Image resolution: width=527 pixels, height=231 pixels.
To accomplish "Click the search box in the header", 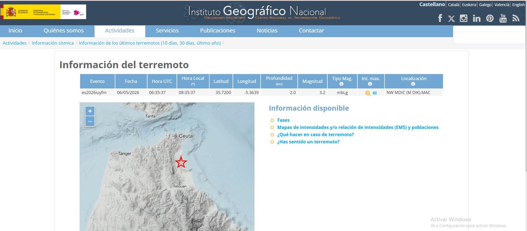I will tap(489, 35).
